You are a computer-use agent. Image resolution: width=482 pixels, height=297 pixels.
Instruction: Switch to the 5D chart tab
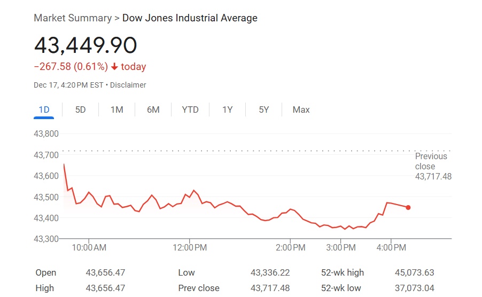80,110
